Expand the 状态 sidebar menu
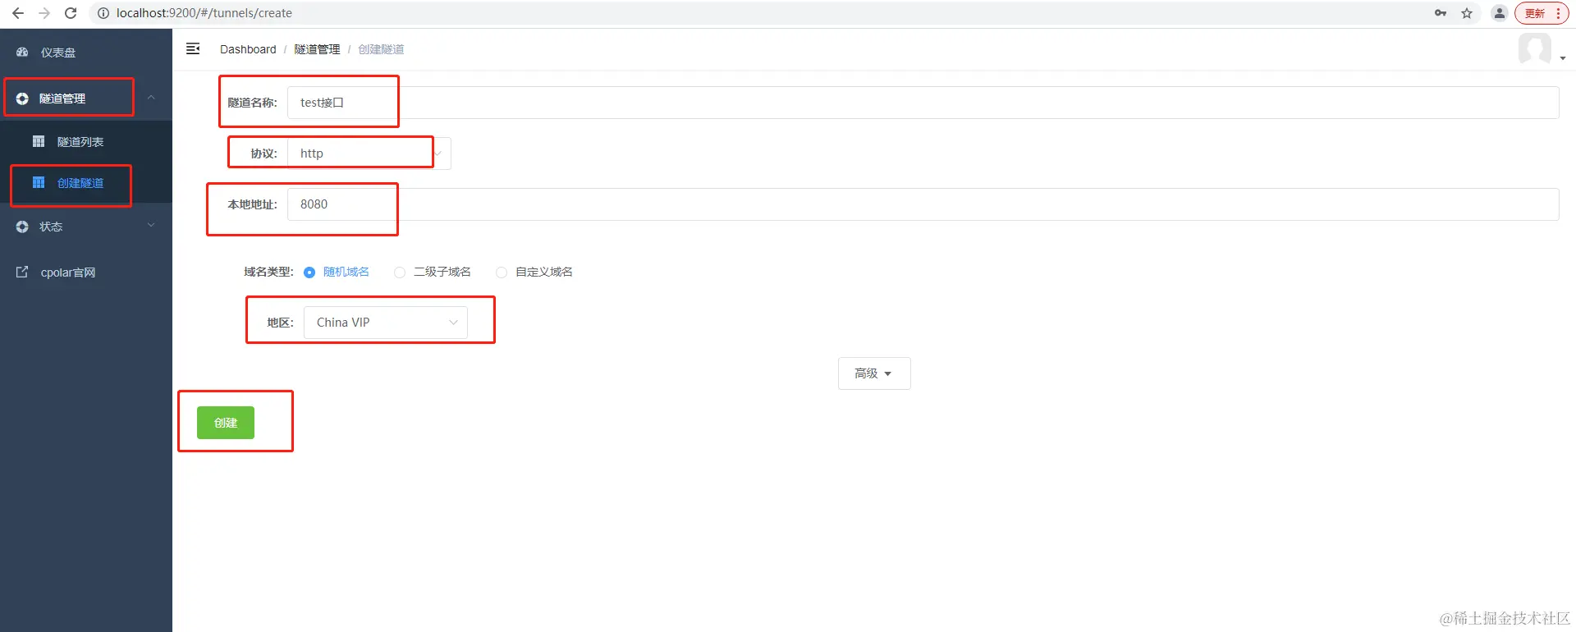 point(86,227)
